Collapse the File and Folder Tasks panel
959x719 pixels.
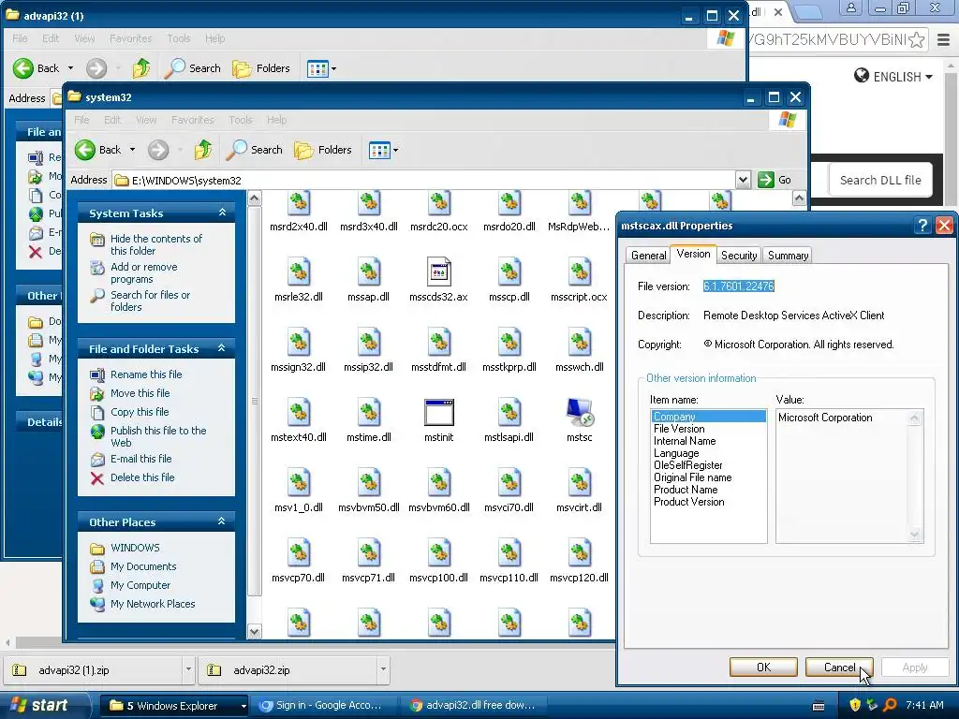pyautogui.click(x=222, y=348)
